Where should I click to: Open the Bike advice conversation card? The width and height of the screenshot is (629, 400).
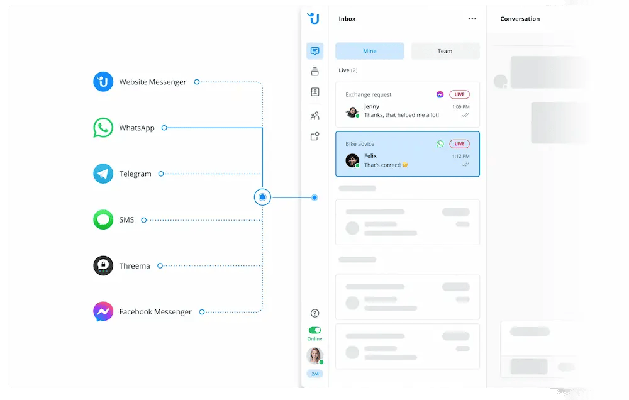(408, 154)
